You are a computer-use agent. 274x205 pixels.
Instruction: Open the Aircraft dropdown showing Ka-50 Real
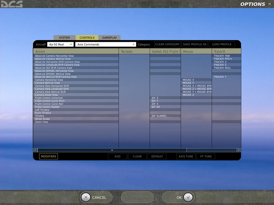tap(60, 44)
